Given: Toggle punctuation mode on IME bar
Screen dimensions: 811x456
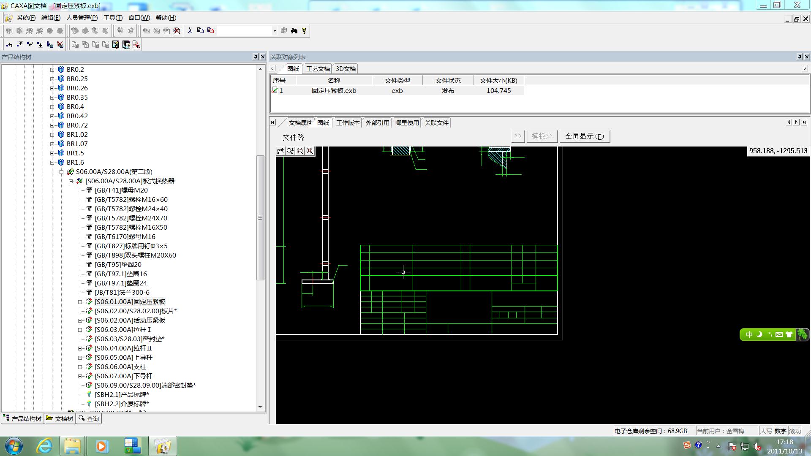Looking at the screenshot, I should pyautogui.click(x=770, y=334).
